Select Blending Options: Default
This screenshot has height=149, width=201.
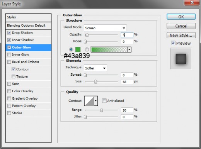[28, 25]
